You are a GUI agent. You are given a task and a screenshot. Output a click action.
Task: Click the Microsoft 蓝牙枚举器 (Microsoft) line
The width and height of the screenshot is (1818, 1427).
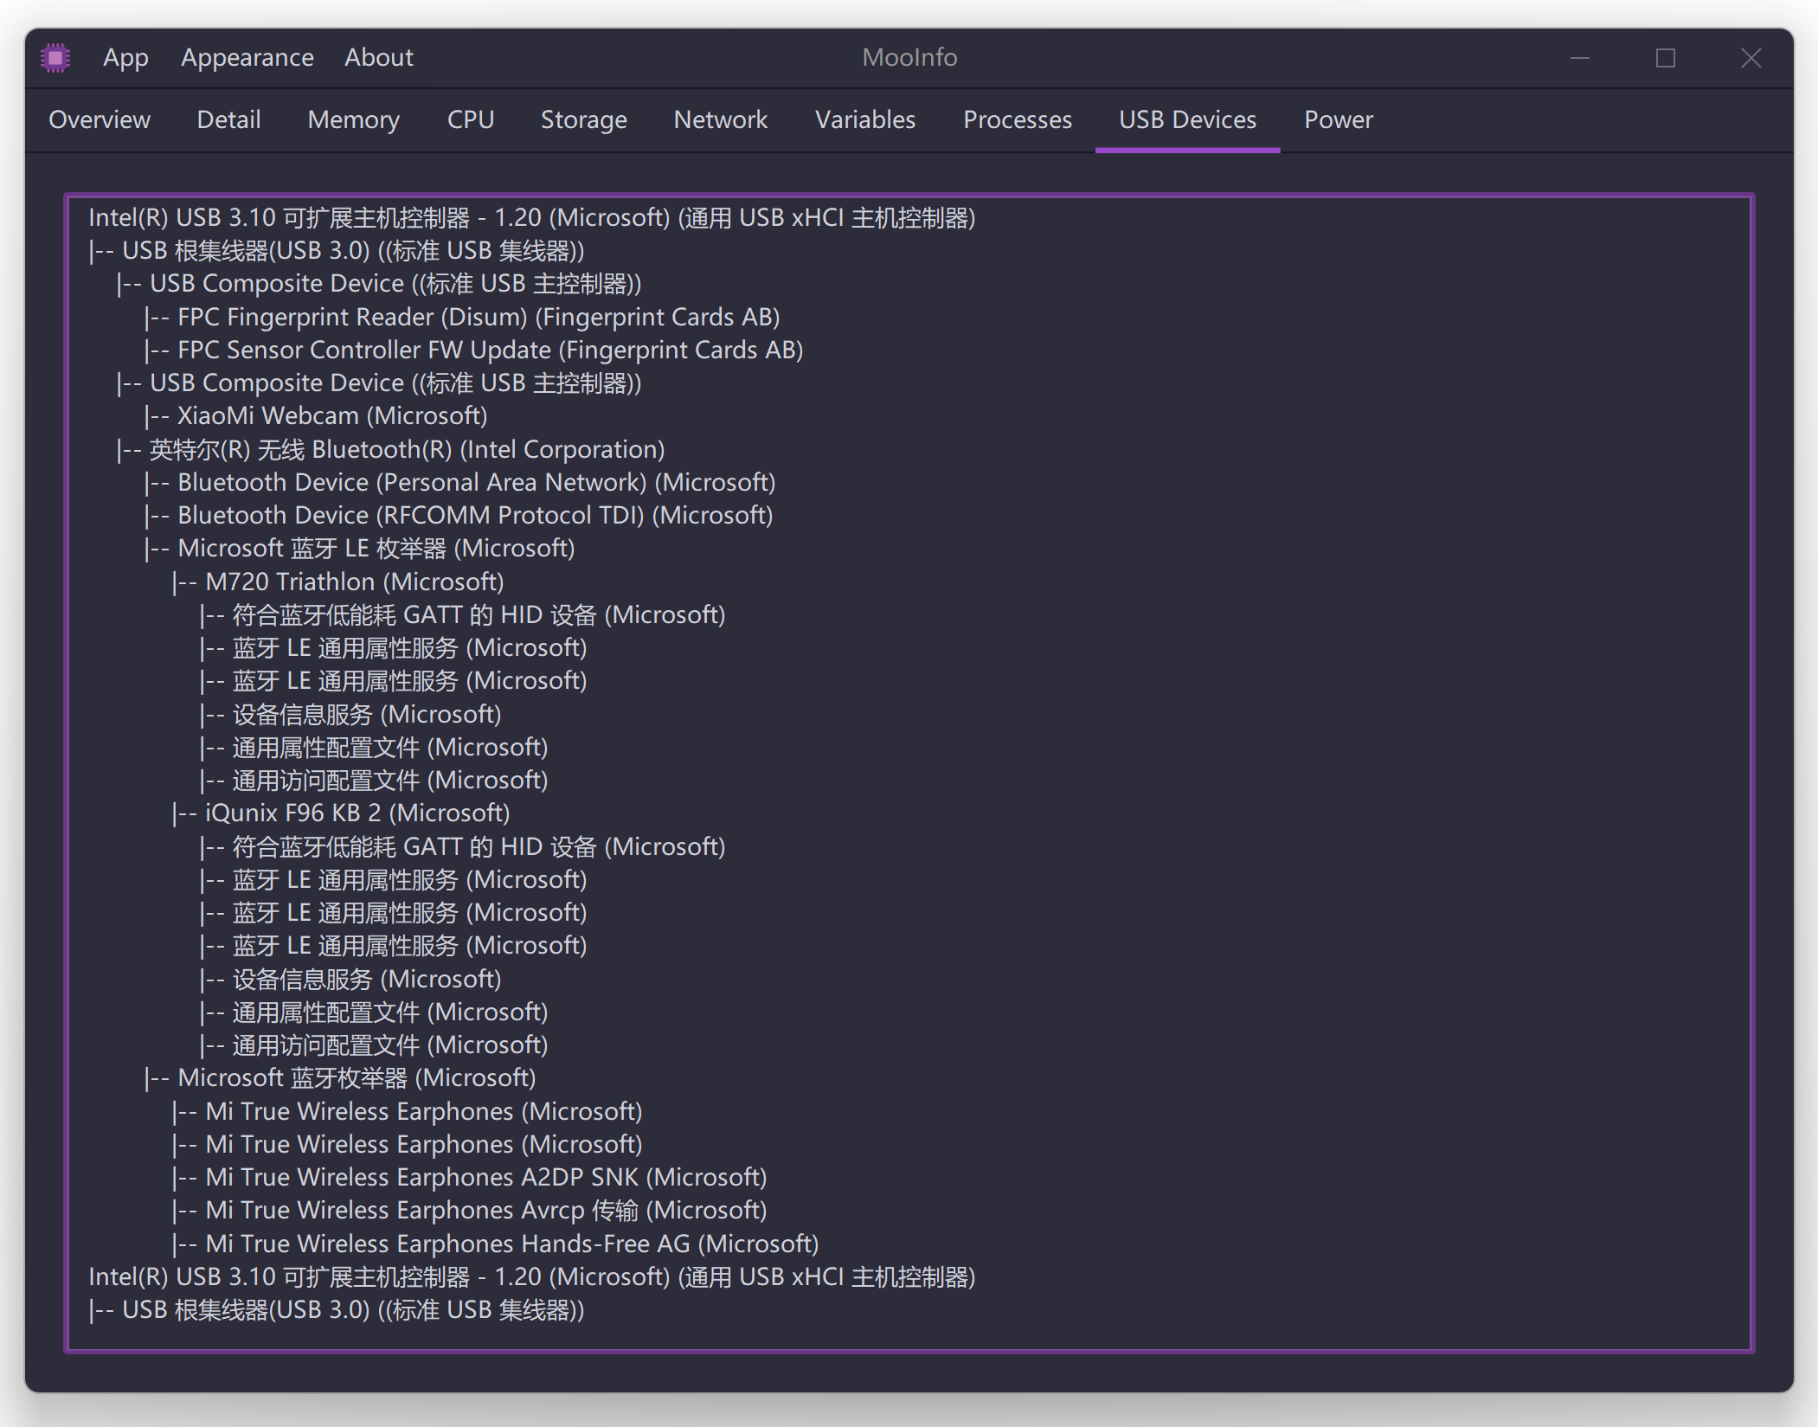click(340, 1077)
